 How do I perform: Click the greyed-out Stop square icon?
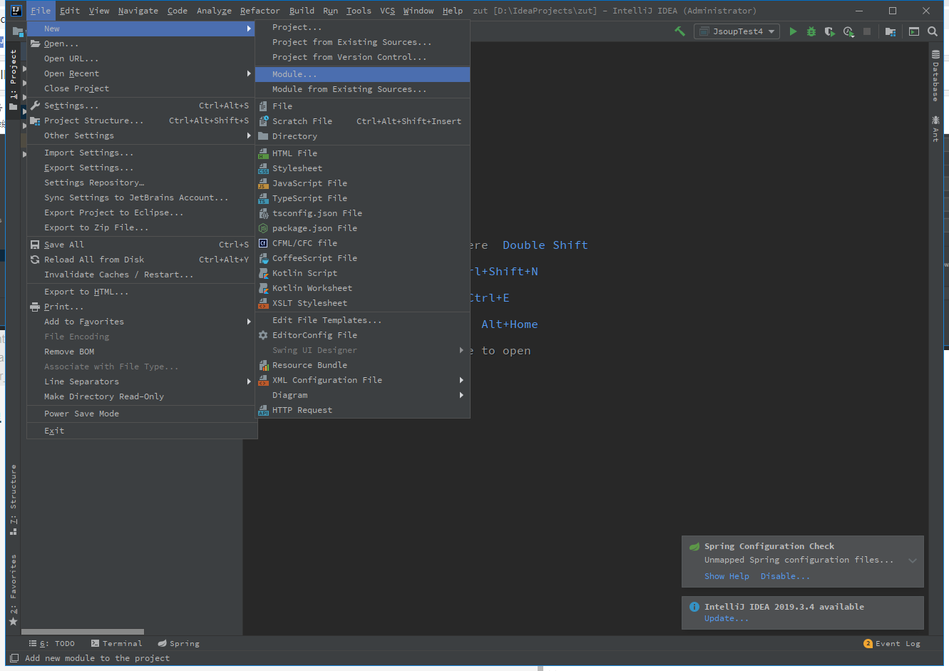click(x=867, y=31)
